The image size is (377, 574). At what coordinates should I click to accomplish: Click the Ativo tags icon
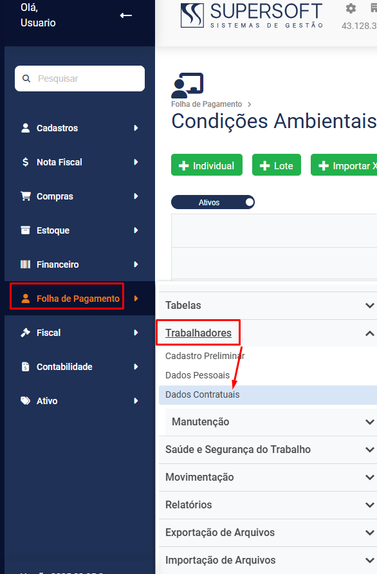point(26,400)
